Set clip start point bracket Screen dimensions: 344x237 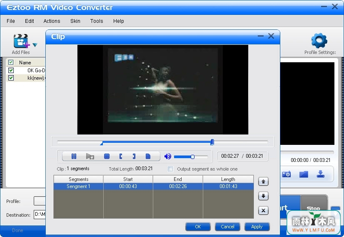coord(121,156)
